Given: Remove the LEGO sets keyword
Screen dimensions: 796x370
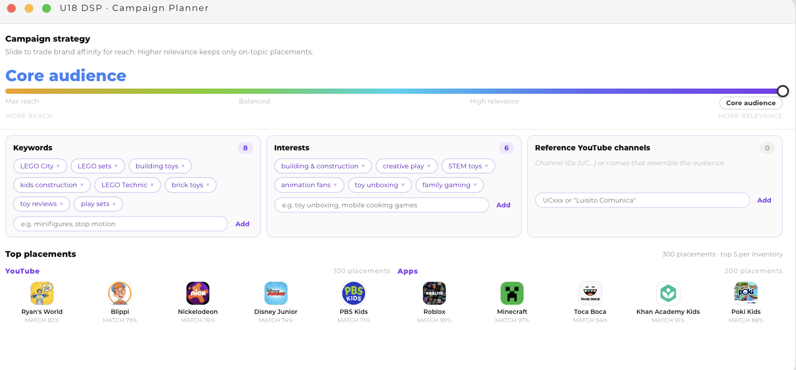Looking at the screenshot, I should tap(116, 166).
